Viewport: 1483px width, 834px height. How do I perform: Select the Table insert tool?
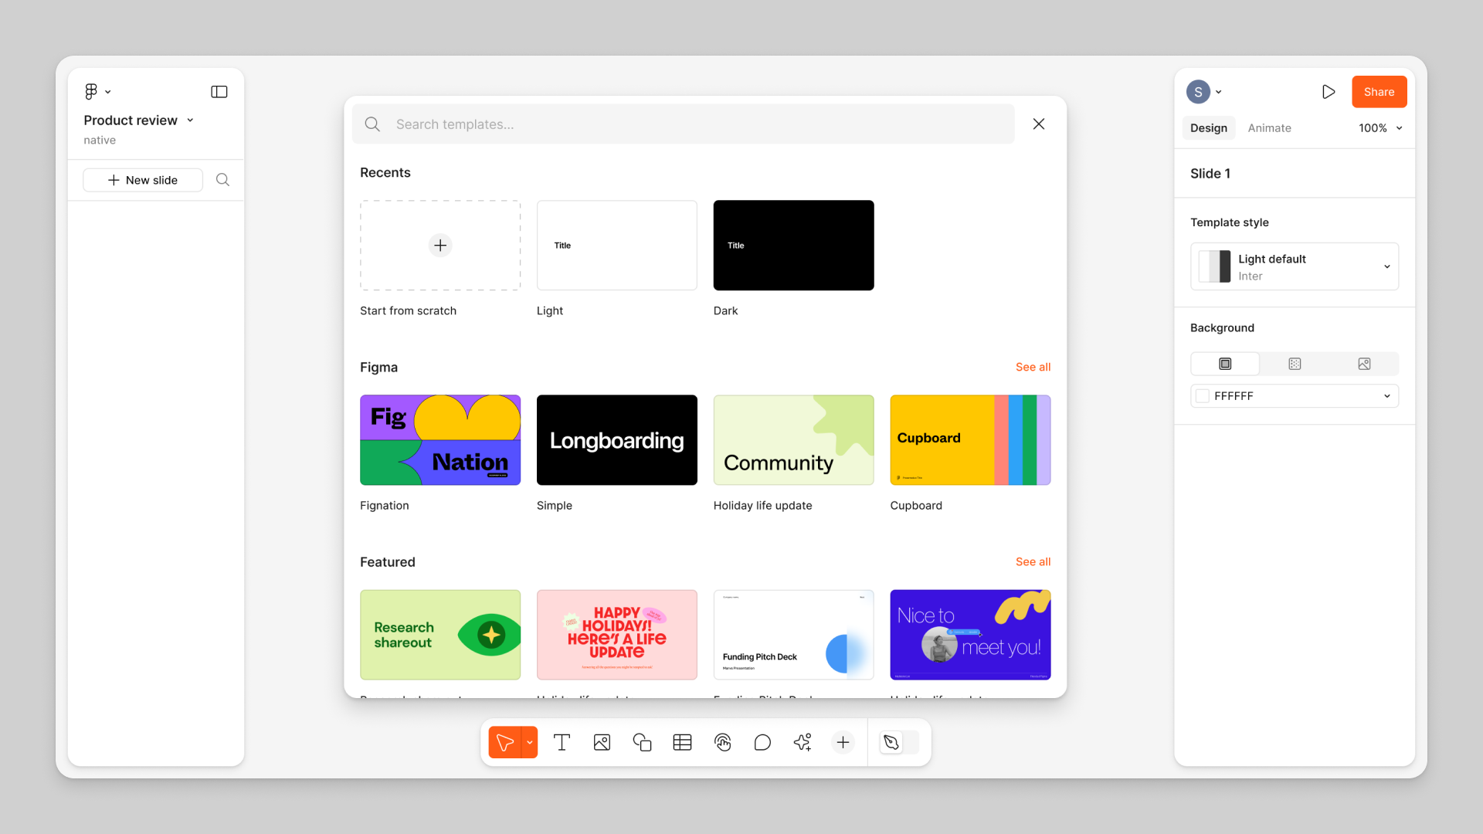[x=681, y=741]
